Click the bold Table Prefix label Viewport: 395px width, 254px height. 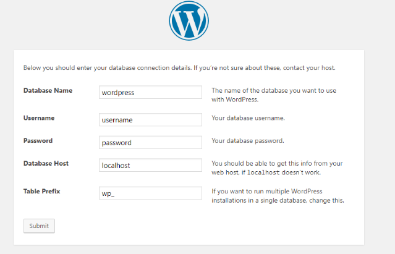[x=42, y=192]
